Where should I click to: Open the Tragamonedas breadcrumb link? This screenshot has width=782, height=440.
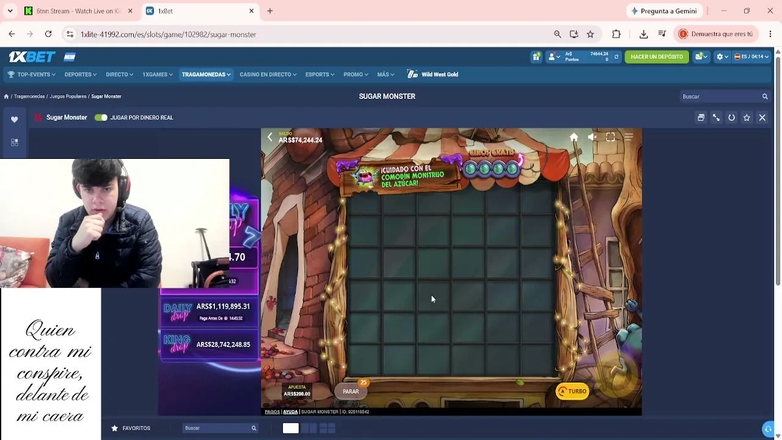(x=29, y=97)
